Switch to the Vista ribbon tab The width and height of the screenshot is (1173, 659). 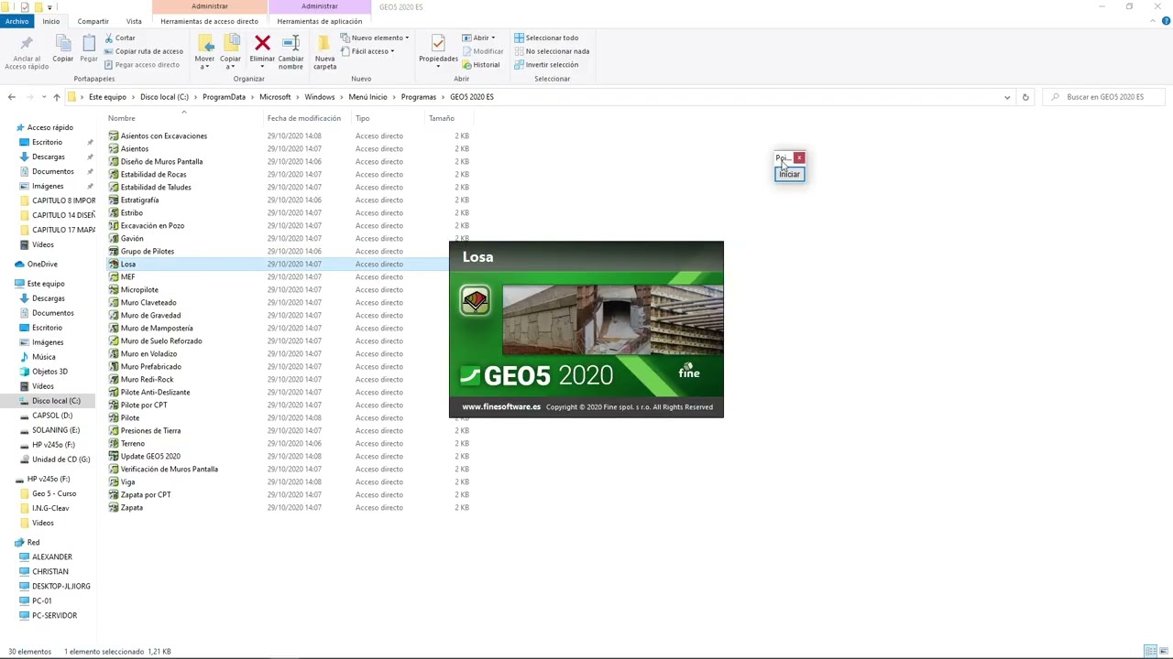coord(134,21)
